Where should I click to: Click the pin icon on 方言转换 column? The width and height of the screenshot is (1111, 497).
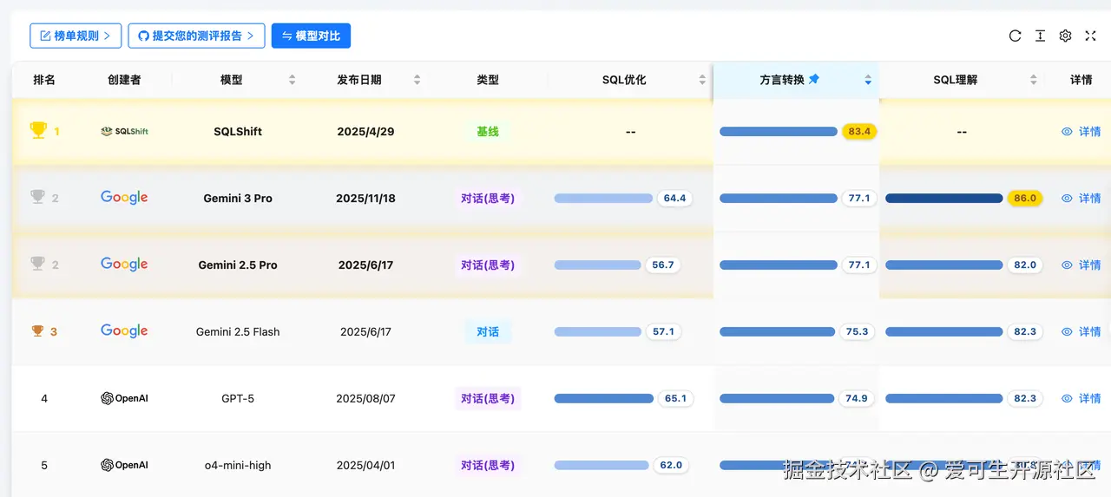point(814,79)
